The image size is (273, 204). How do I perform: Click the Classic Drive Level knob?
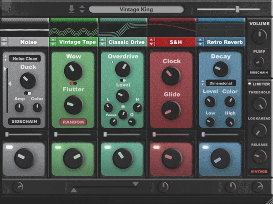pyautogui.click(x=122, y=96)
